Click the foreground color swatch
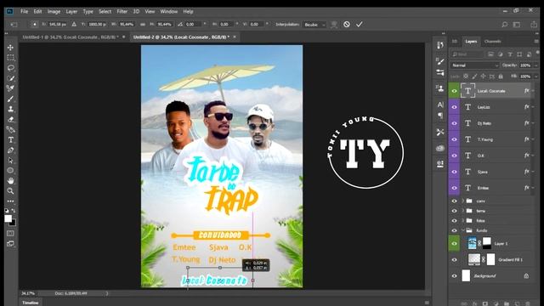The image size is (544, 306). pyautogui.click(x=8, y=218)
